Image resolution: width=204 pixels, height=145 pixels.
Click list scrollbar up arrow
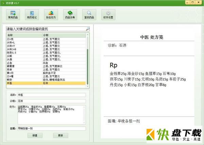click(x=88, y=35)
